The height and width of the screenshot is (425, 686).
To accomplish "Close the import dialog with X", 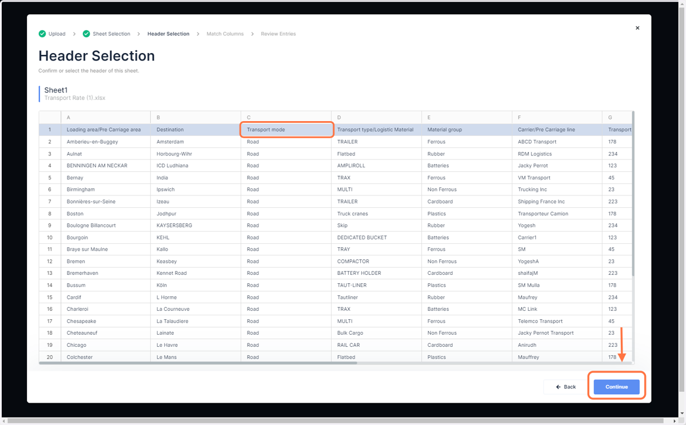I will click(637, 28).
